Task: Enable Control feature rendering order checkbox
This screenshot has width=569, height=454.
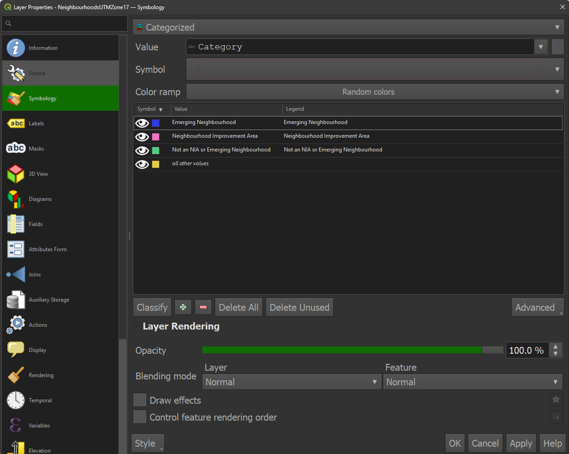Action: pos(140,417)
